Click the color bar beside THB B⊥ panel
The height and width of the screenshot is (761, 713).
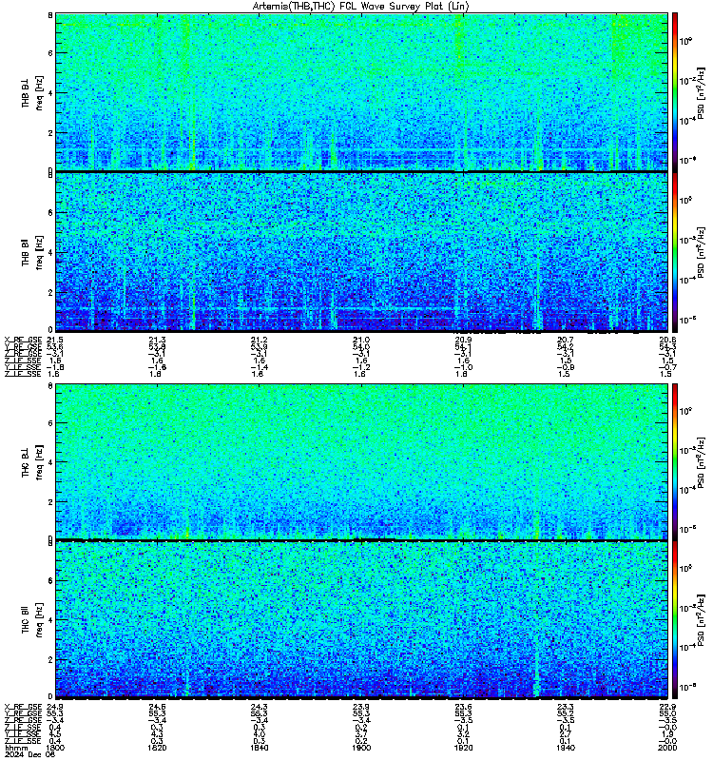pos(675,92)
